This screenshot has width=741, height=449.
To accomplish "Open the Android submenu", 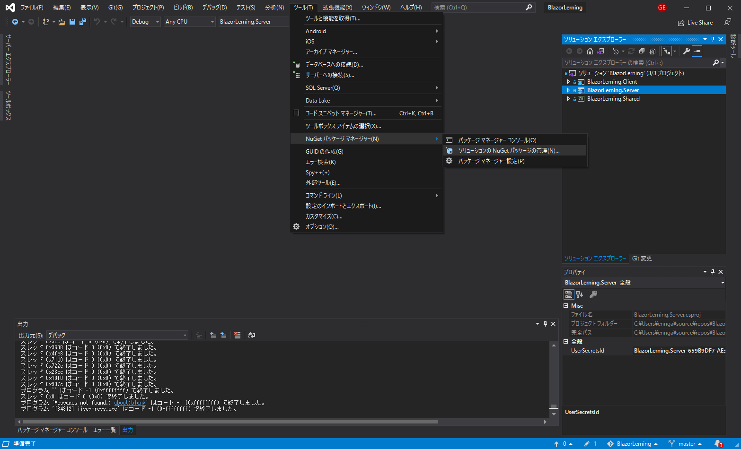I will (367, 31).
